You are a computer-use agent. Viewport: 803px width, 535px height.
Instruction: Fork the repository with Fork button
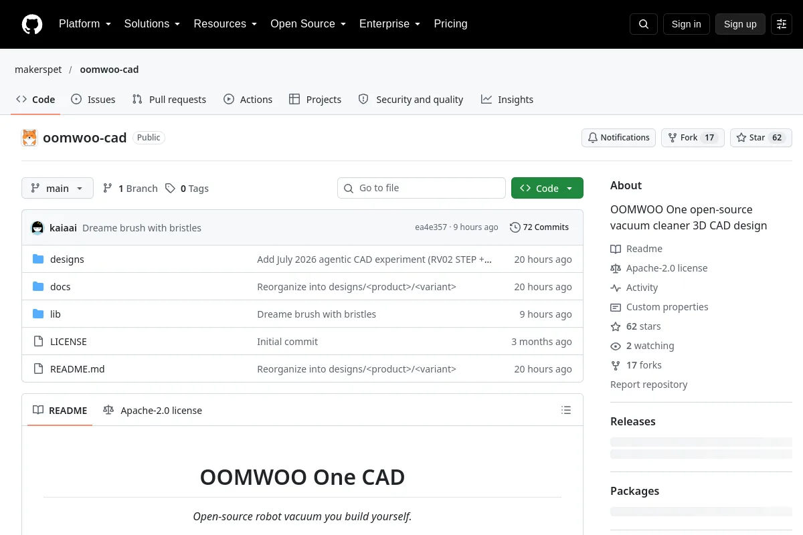click(x=693, y=138)
